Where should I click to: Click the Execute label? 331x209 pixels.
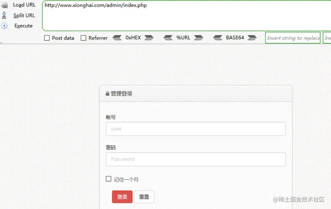(24, 26)
